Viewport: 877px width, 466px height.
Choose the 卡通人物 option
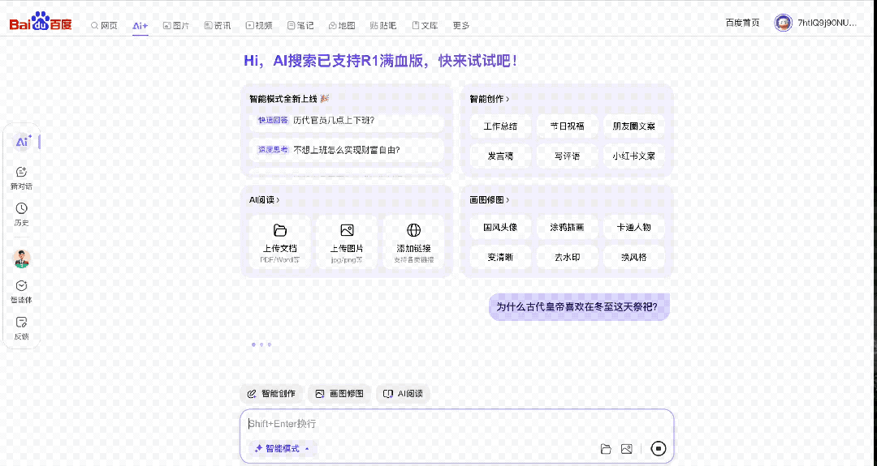point(633,227)
